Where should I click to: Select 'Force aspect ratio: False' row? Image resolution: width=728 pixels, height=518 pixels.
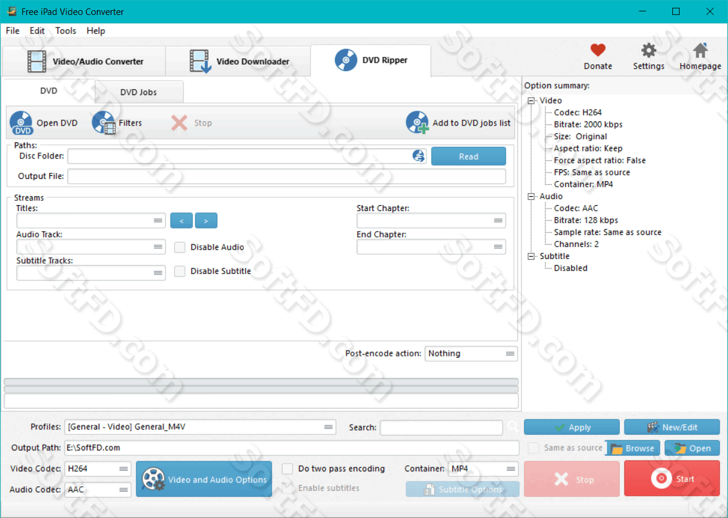[600, 160]
